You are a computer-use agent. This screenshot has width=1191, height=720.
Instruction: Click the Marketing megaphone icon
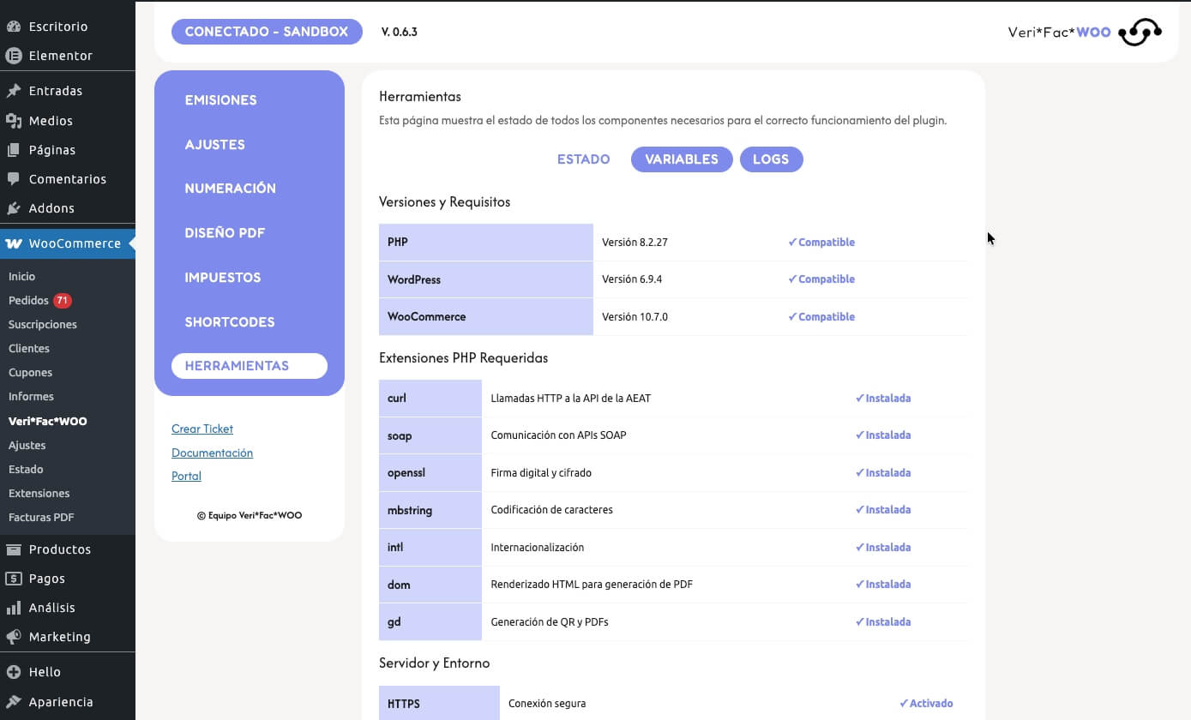[x=14, y=637]
